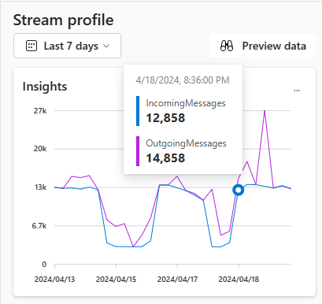Click the binoculars icon for Preview data
This screenshot has height=304, width=322.
[x=227, y=46]
